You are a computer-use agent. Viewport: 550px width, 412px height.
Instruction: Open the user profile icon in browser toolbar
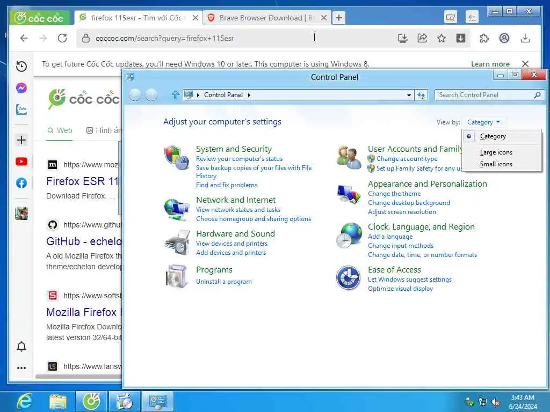tap(504, 38)
